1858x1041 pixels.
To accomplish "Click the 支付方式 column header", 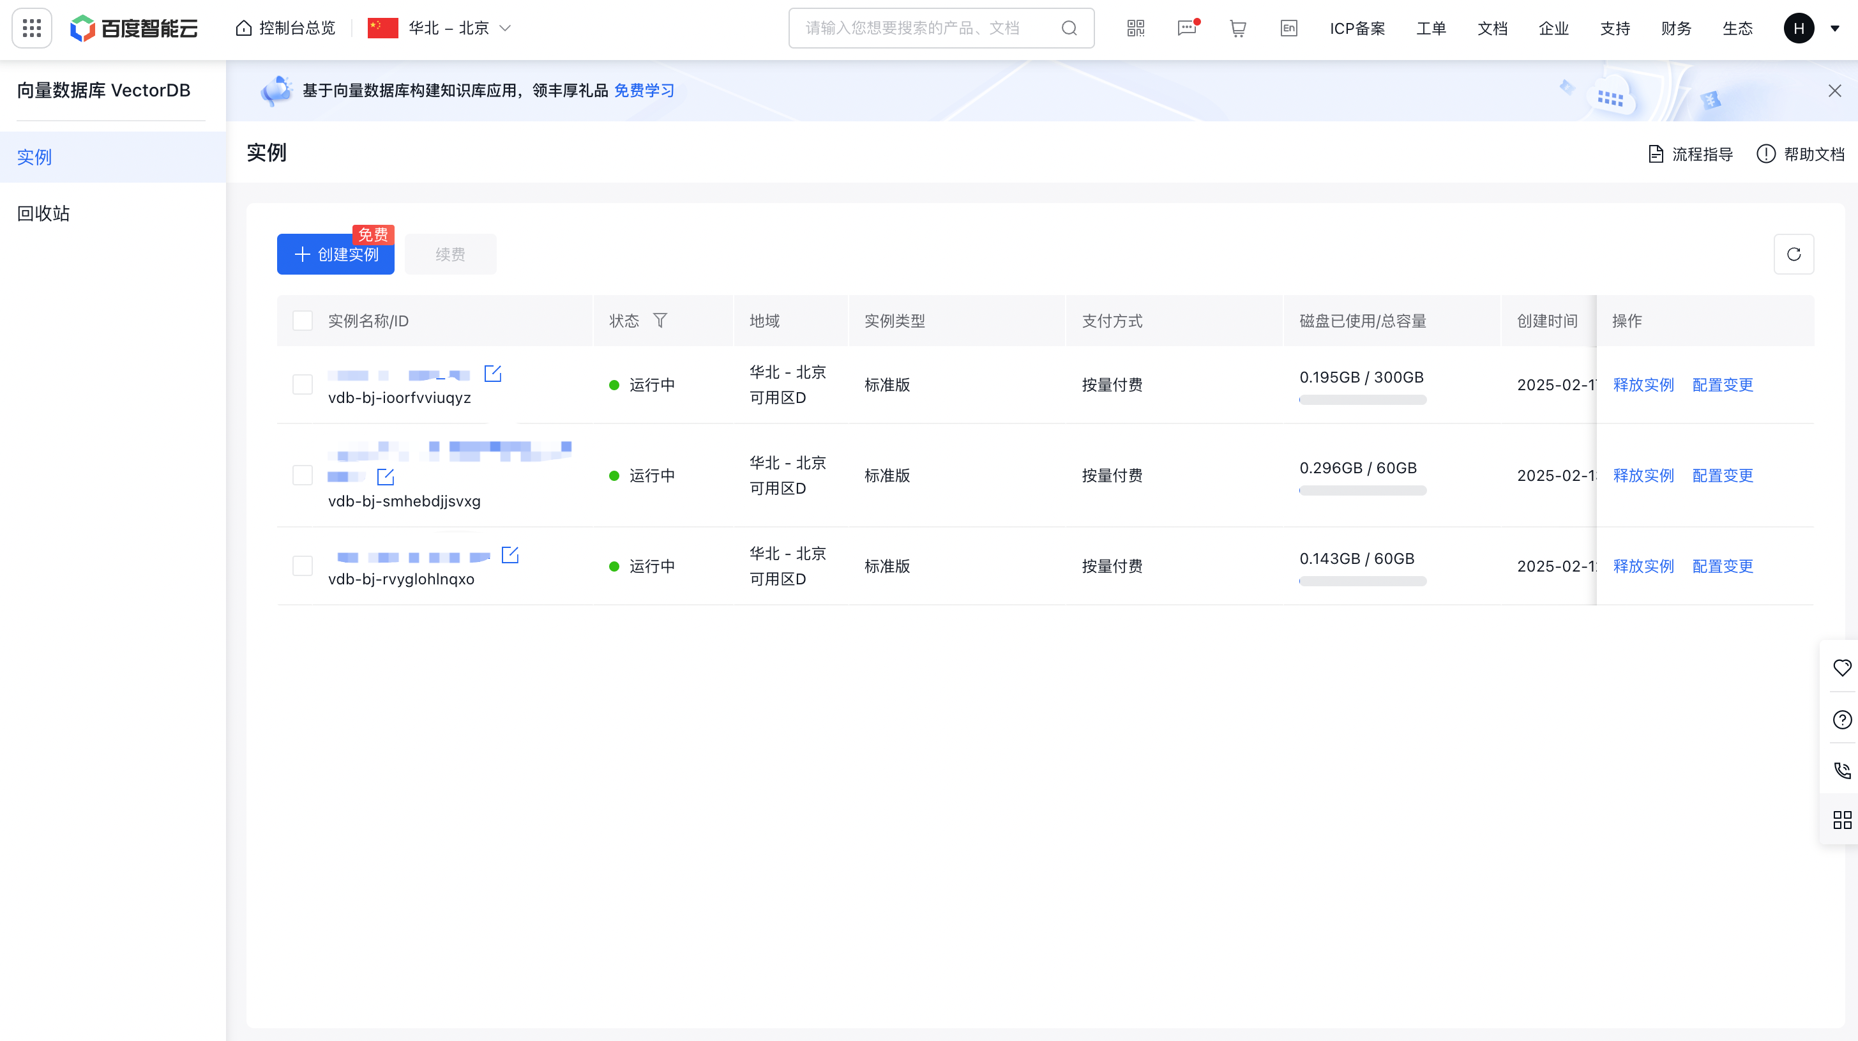I will tap(1112, 321).
